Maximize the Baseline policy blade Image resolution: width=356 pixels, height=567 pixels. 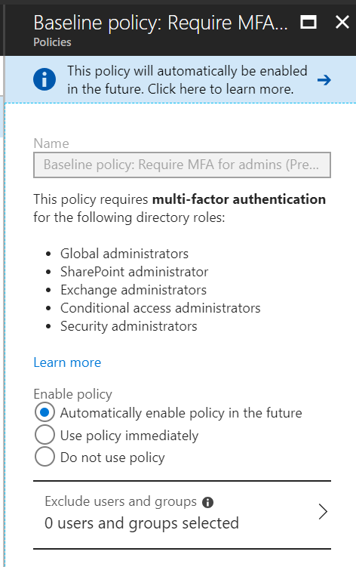308,23
